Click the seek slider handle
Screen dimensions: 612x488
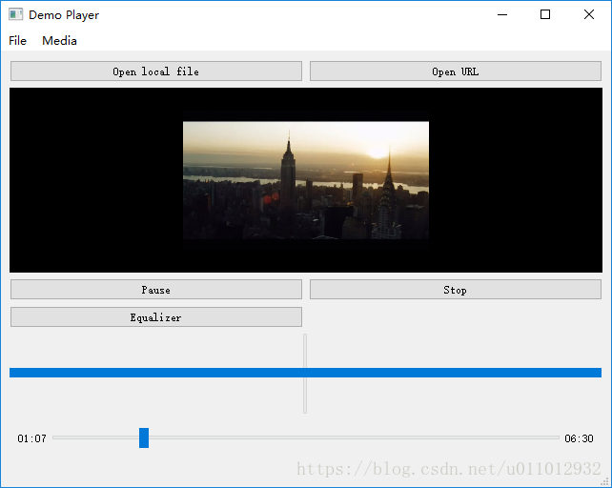144,437
